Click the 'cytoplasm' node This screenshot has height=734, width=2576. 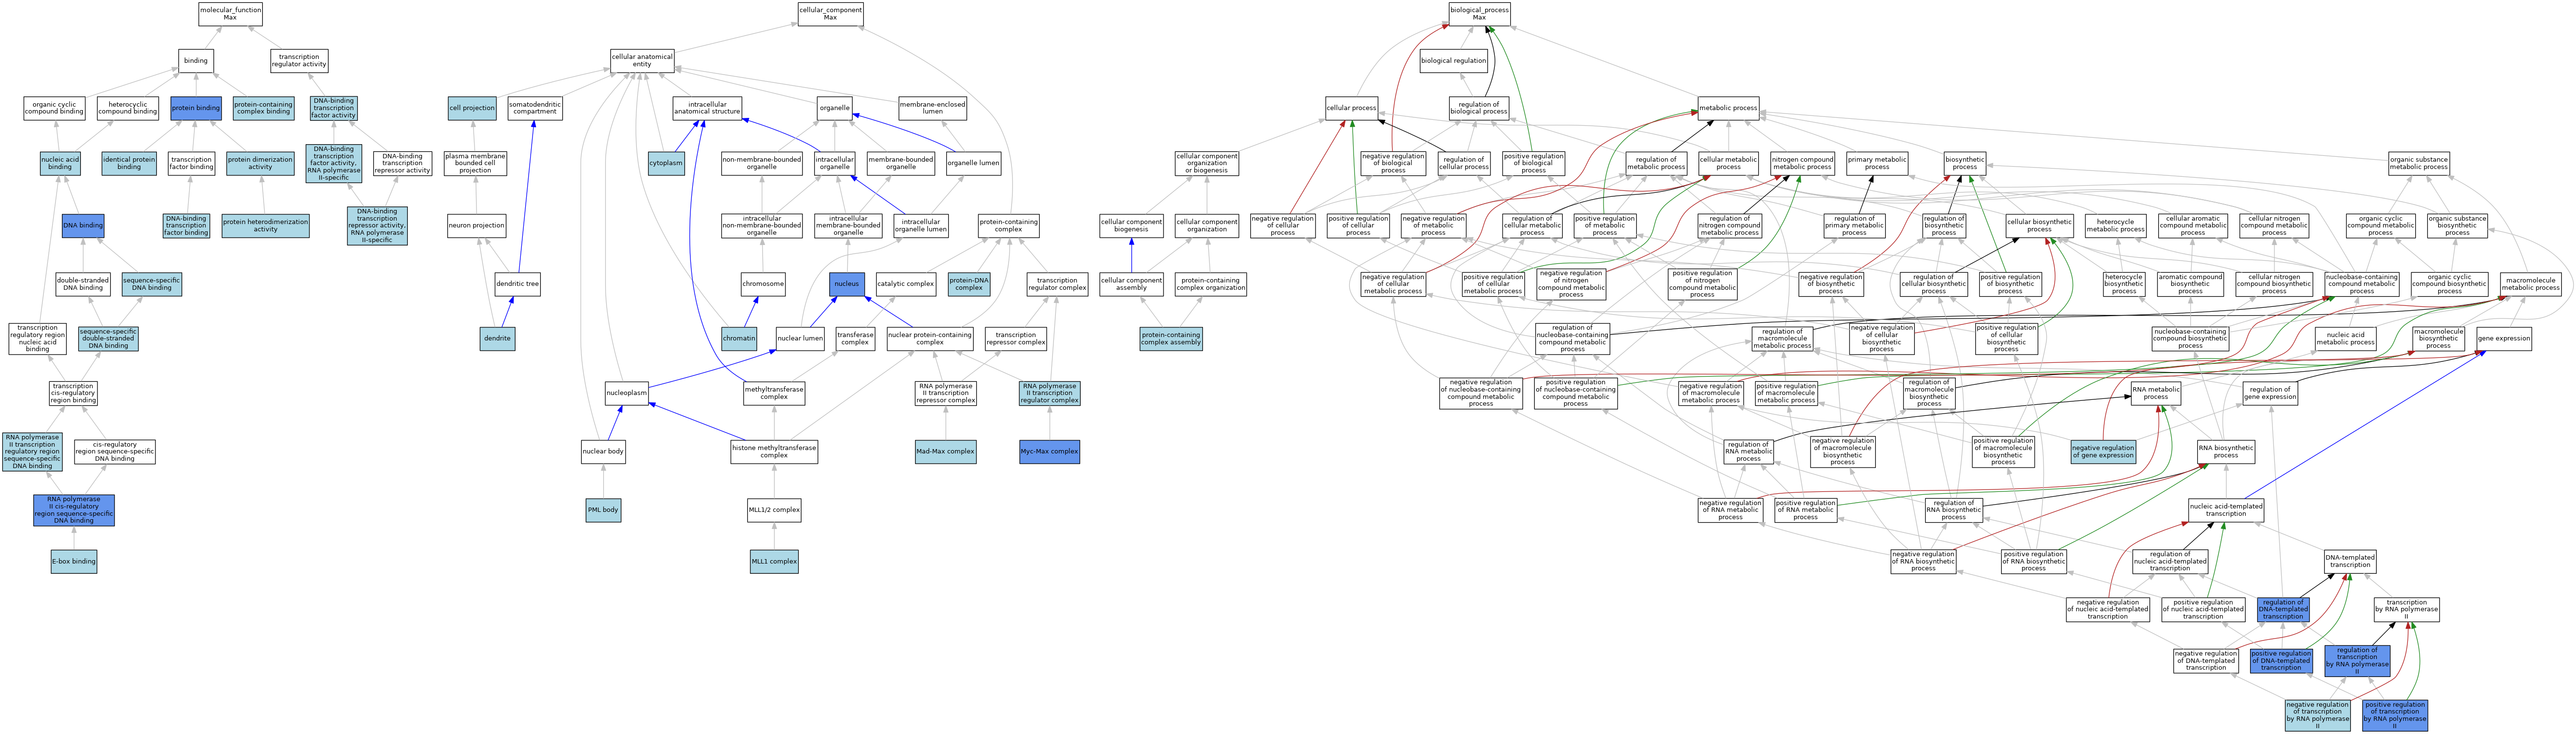tap(666, 163)
